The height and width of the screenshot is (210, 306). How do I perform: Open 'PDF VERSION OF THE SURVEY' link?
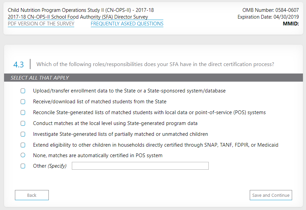tap(41, 24)
